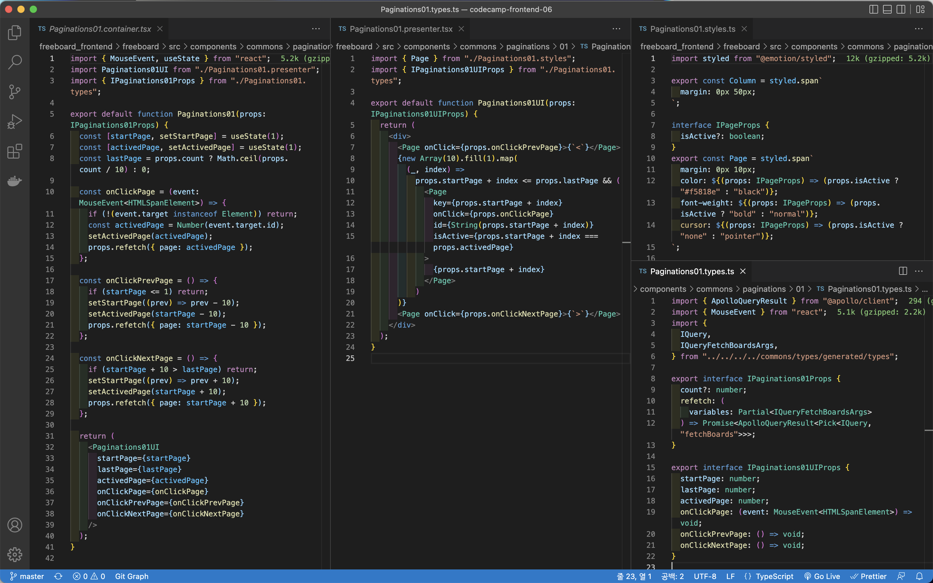The image size is (933, 583).
Task: Toggle bottom panel layout icon
Action: (887, 9)
